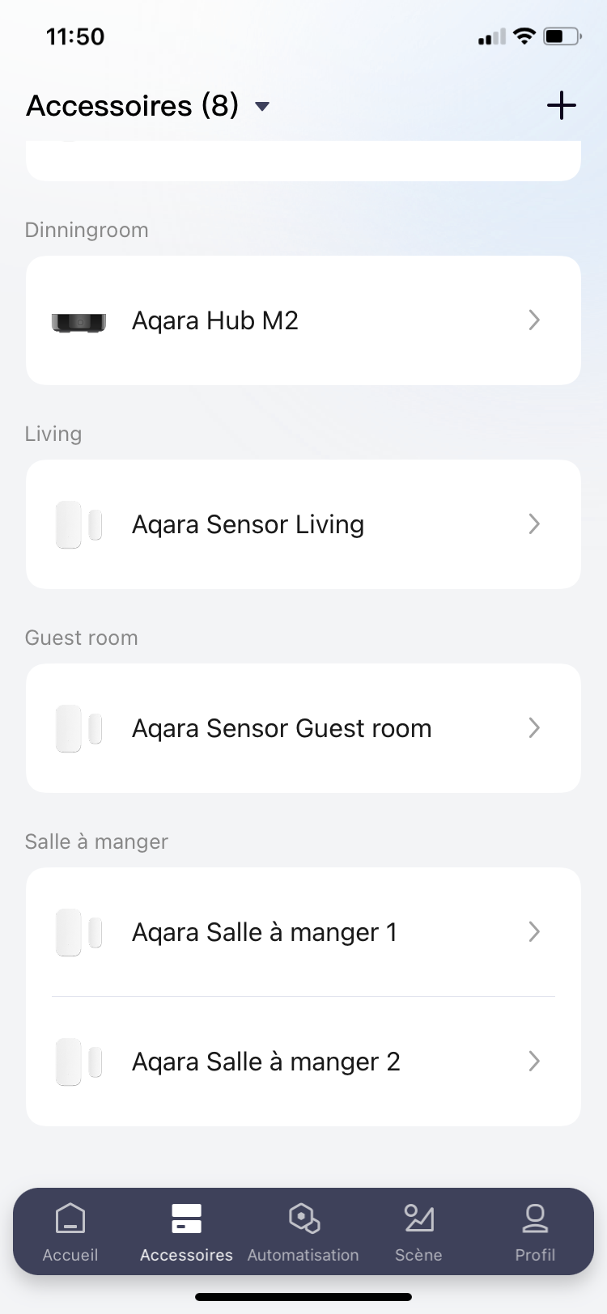The image size is (607, 1314).
Task: Click the Guest room door sensor icon
Action: [79, 728]
